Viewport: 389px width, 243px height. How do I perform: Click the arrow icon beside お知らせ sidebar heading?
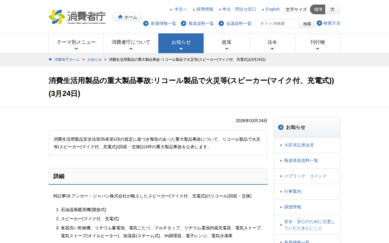pos(281,127)
